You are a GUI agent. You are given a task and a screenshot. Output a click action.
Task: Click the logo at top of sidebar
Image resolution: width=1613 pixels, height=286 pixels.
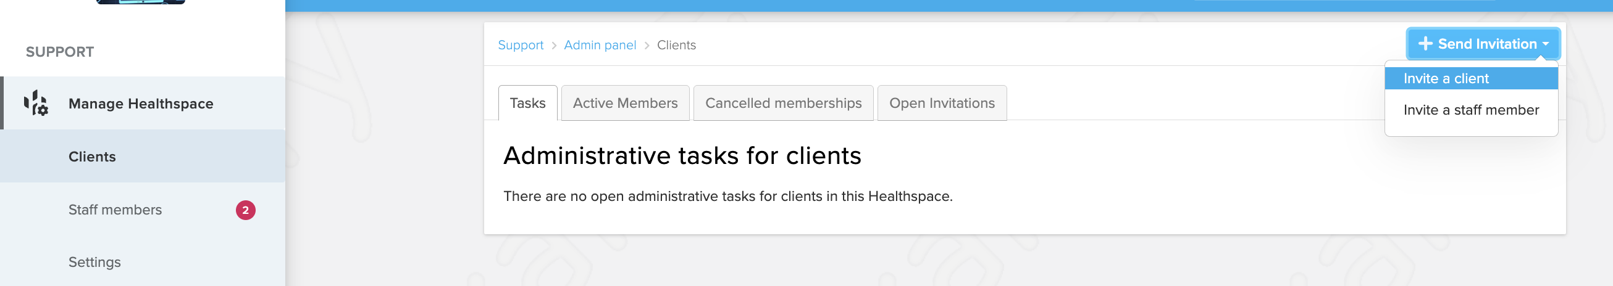click(x=141, y=2)
